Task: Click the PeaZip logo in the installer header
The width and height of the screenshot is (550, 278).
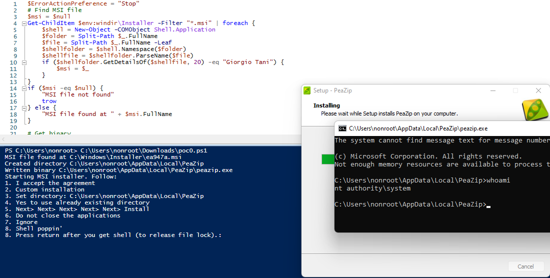Action: click(535, 109)
